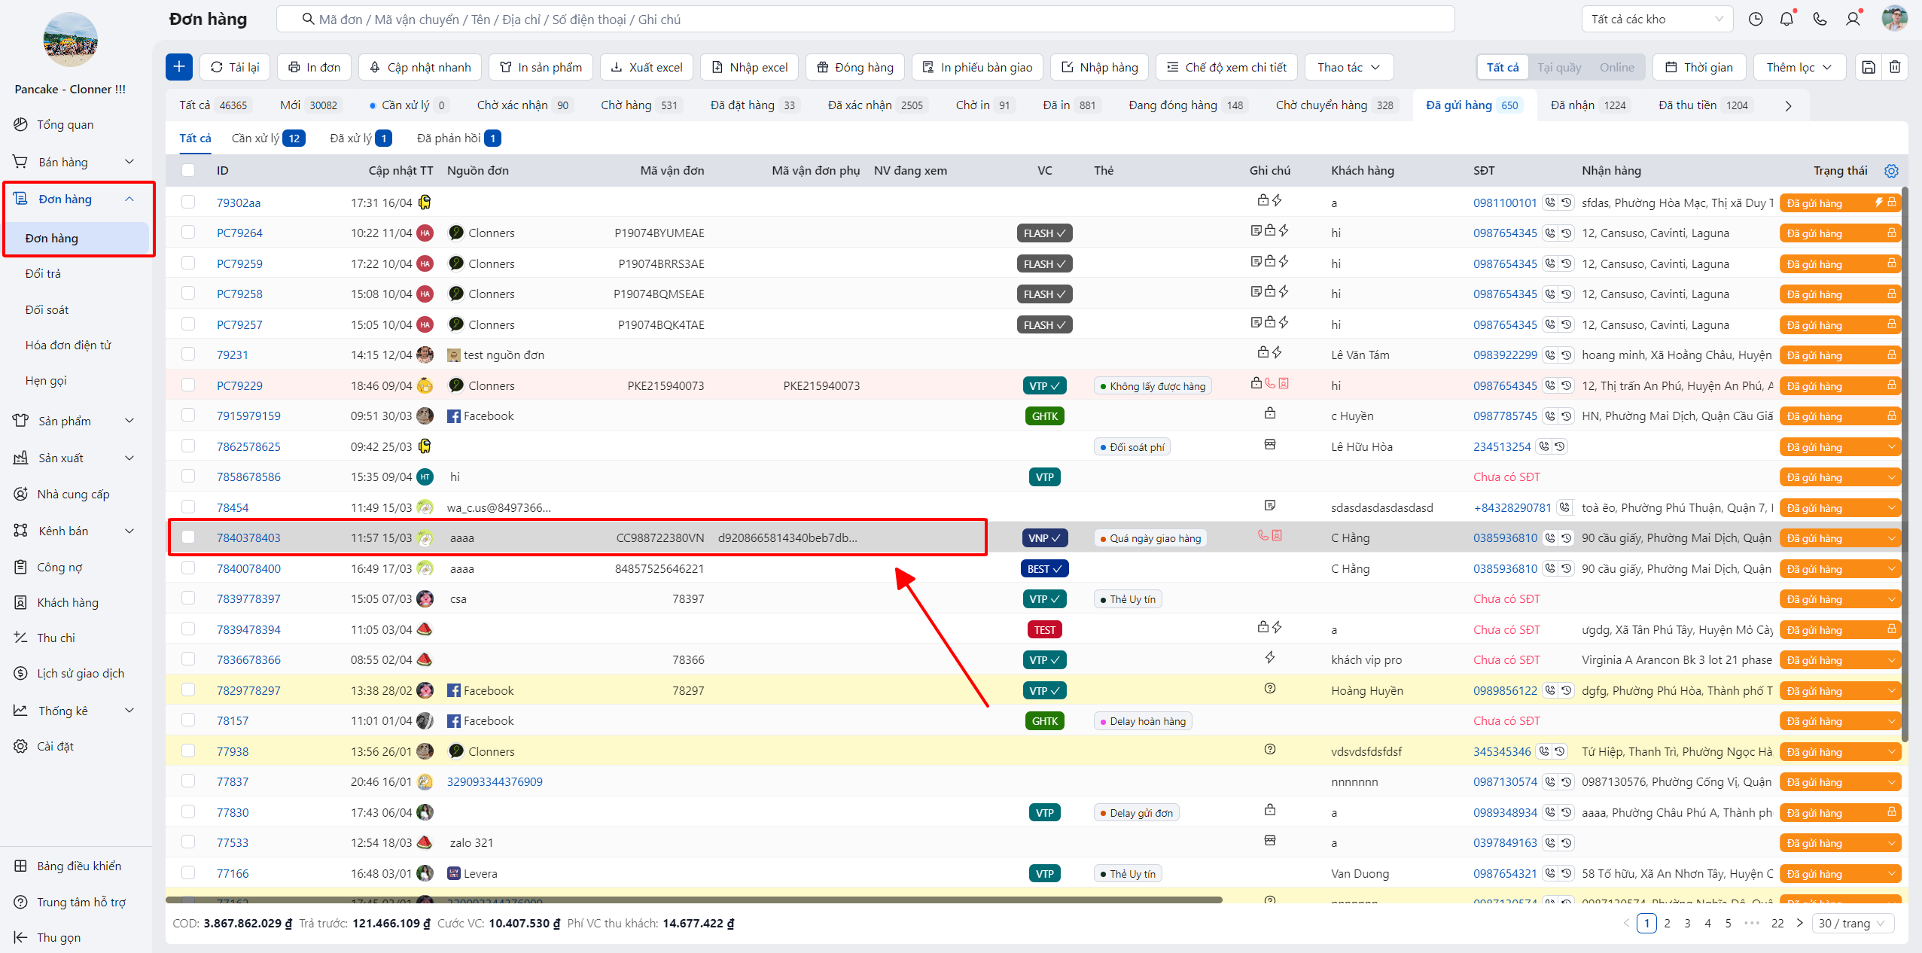This screenshot has height=953, width=1922.
Task: Expand the Thao tác dropdown
Action: click(1348, 67)
